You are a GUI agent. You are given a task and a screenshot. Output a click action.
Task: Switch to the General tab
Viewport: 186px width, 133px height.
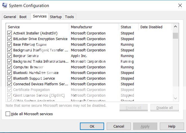10,17
